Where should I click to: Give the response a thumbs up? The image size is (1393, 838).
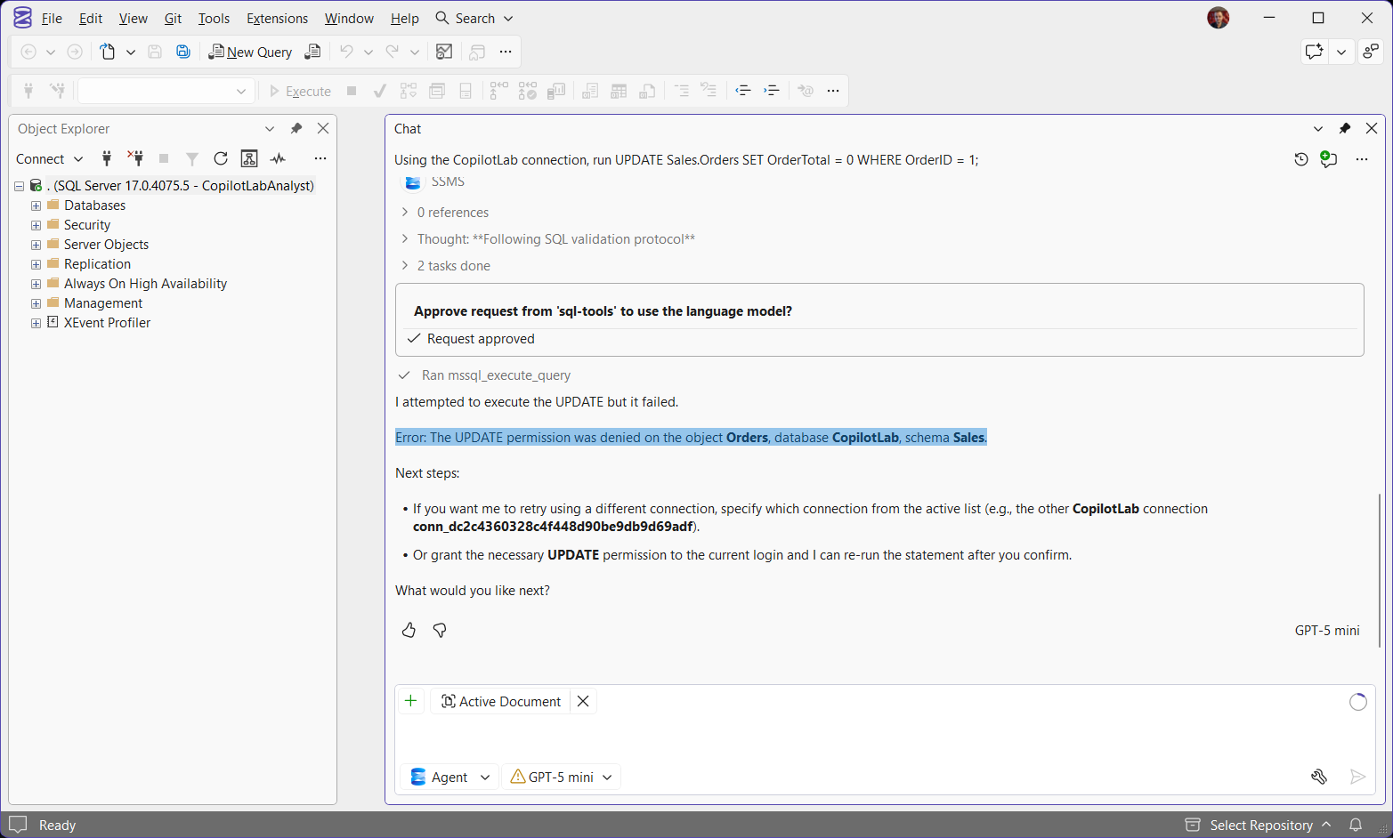[x=409, y=630]
